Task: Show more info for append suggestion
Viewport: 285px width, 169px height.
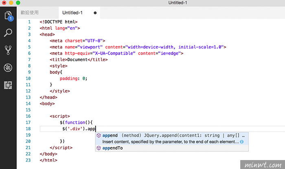Action: click(242, 142)
